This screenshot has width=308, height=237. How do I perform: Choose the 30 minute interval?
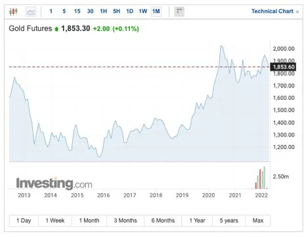coord(90,11)
